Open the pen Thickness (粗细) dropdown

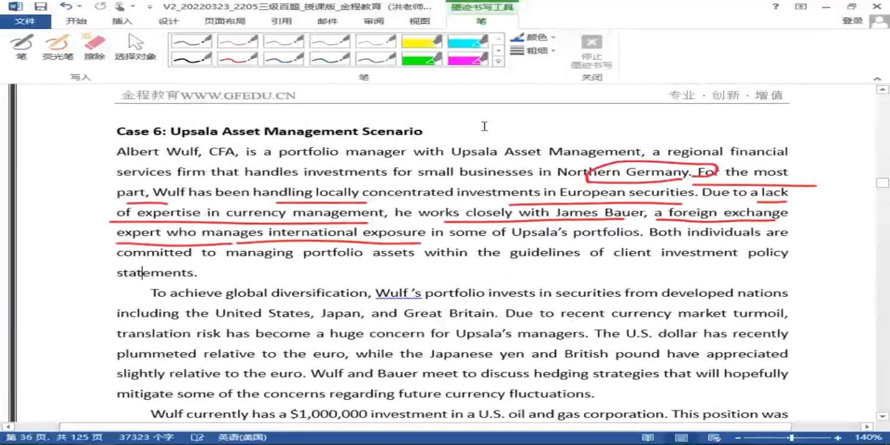(x=533, y=51)
